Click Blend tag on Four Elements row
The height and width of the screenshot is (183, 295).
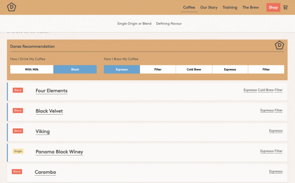pos(18,90)
